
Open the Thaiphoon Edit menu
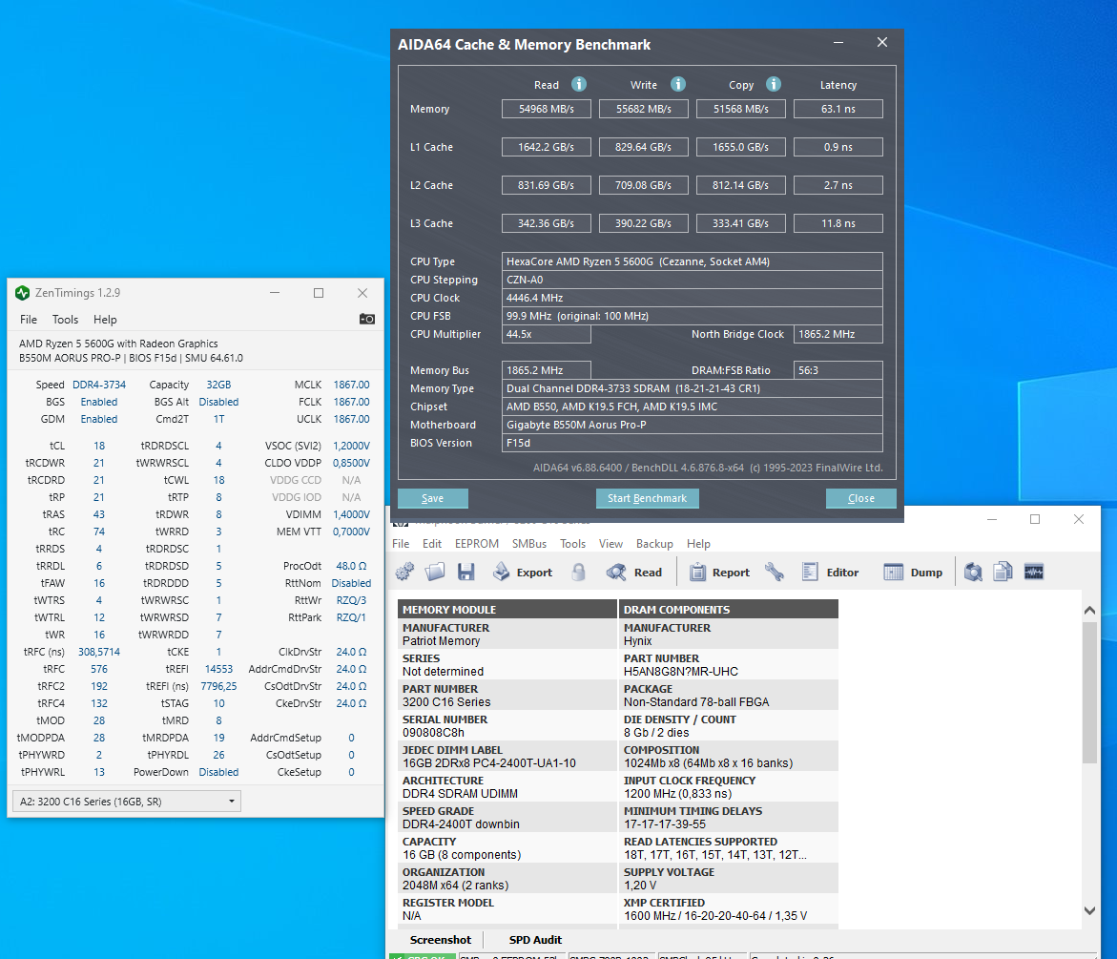[432, 544]
